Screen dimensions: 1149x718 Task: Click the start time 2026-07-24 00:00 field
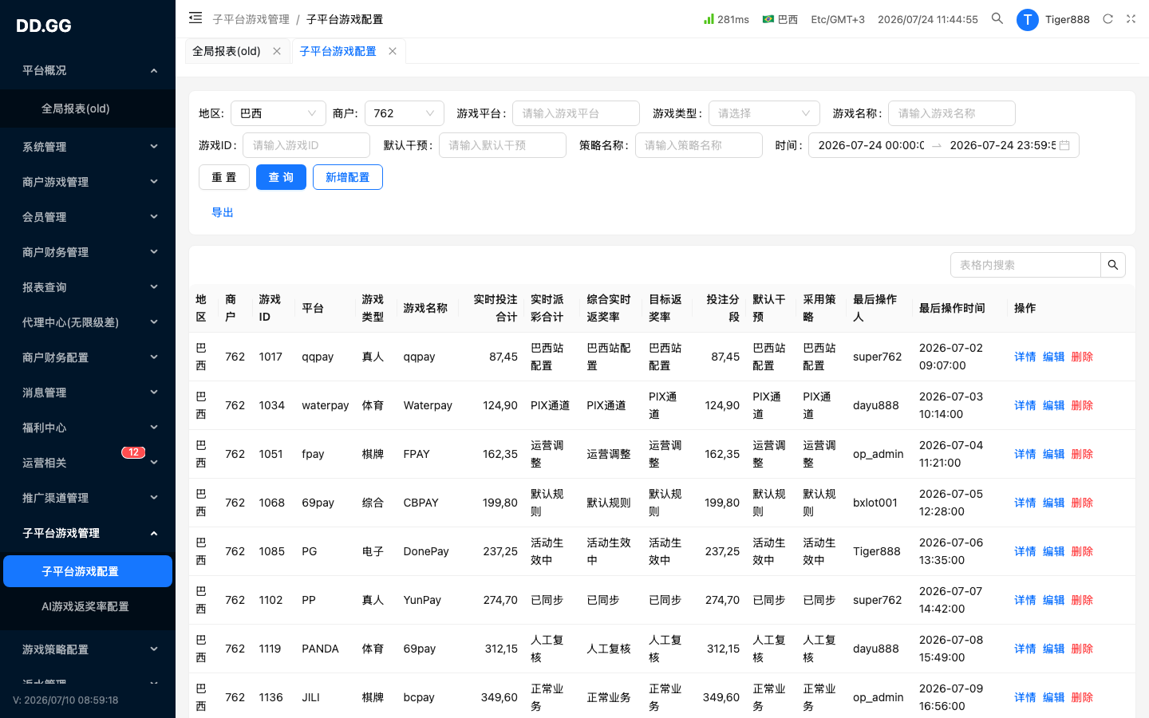[871, 145]
